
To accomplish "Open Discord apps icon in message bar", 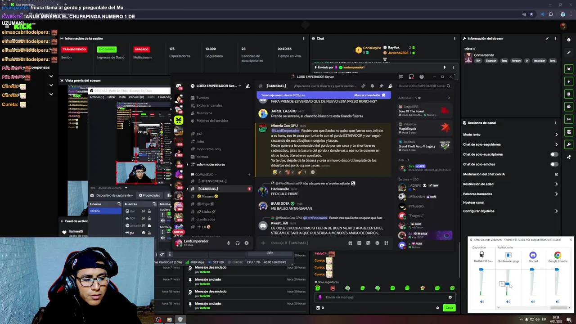I will (x=386, y=243).
